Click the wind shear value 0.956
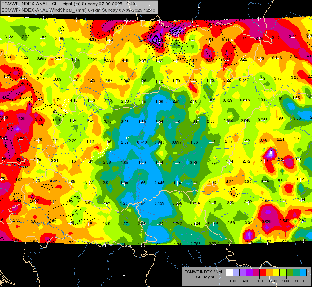Image resolution: width=312 pixels, height=287 pixels. coord(263,120)
